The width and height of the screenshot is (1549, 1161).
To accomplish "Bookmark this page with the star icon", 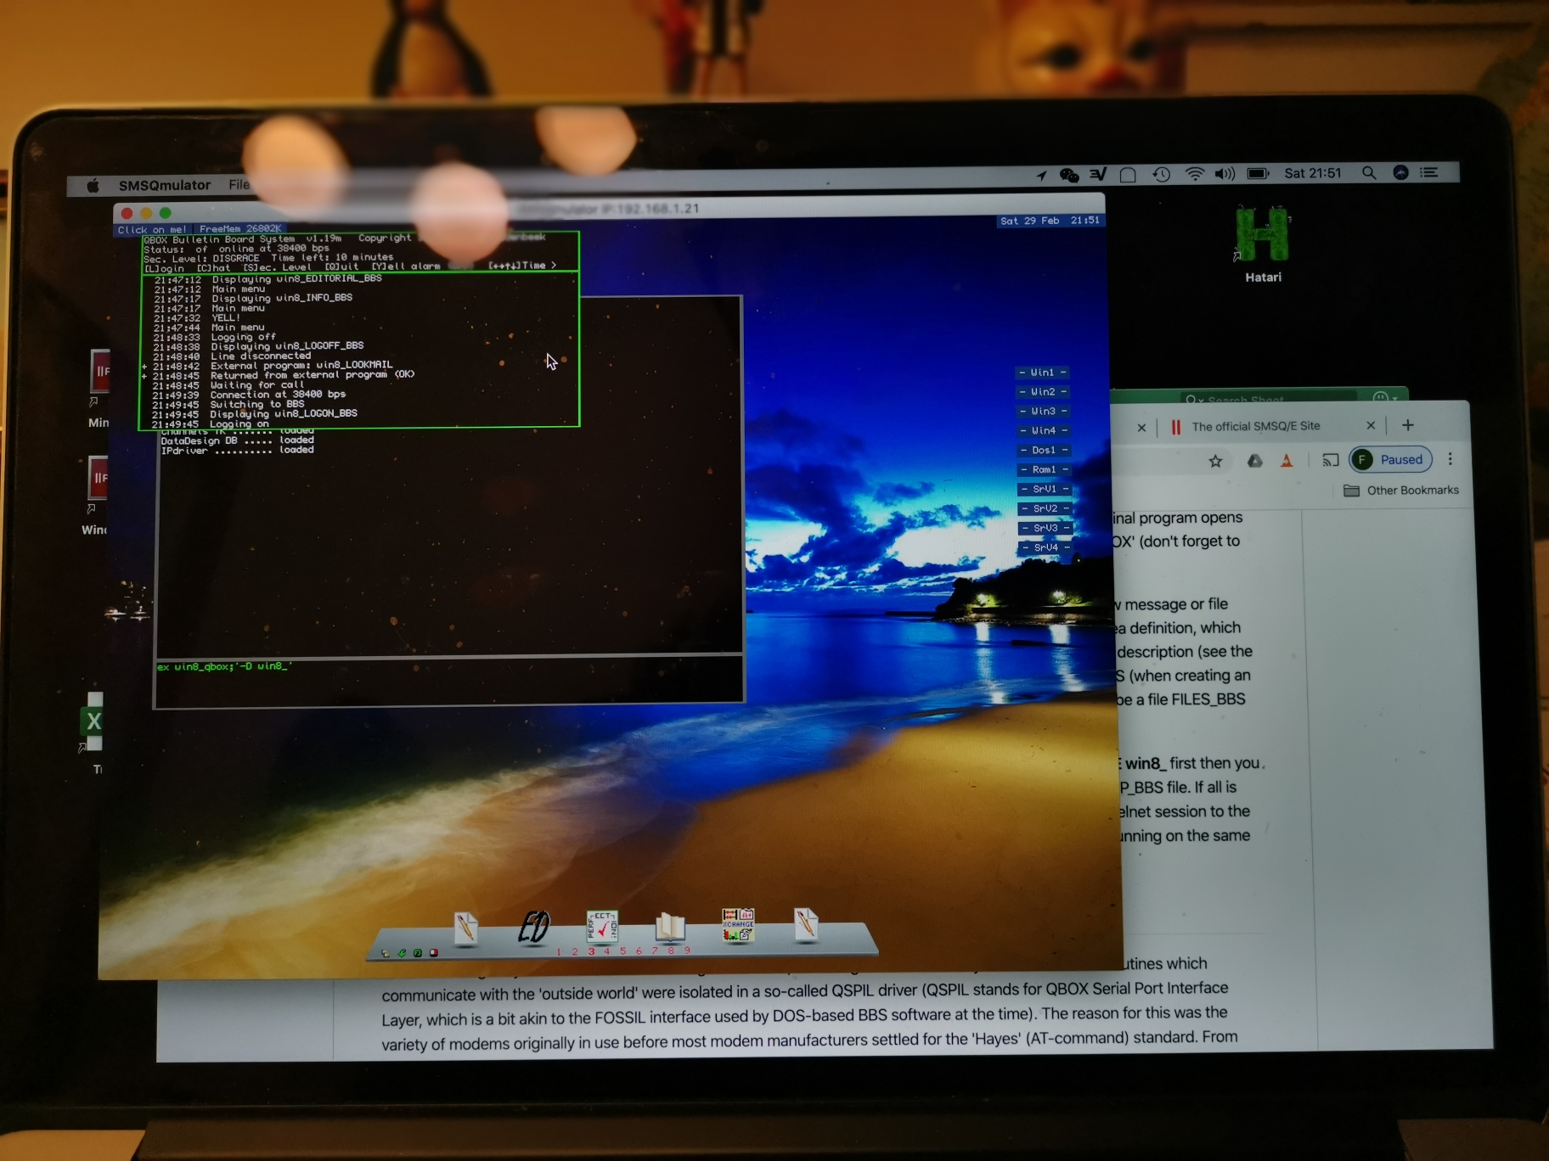I will [1215, 461].
